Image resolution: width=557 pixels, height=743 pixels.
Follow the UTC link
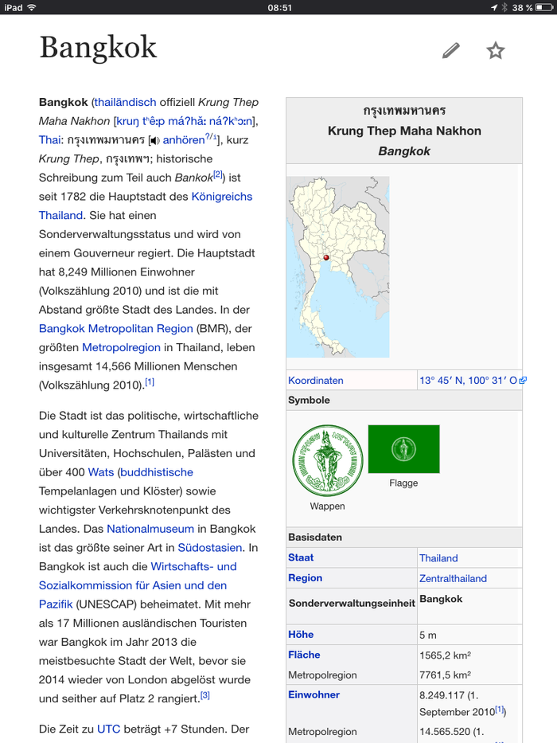click(108, 729)
